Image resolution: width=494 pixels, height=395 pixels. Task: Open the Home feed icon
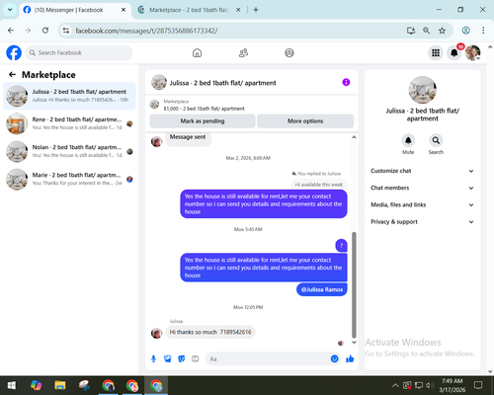[197, 52]
